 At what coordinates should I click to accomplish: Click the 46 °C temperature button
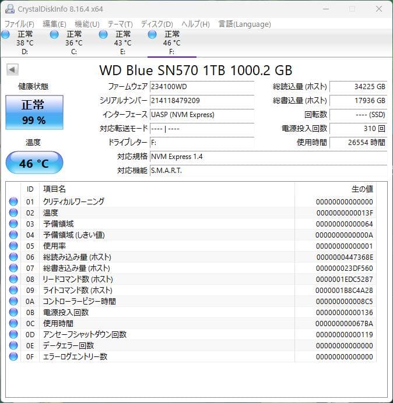[34, 163]
